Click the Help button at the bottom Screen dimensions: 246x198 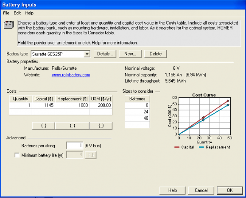(173, 190)
